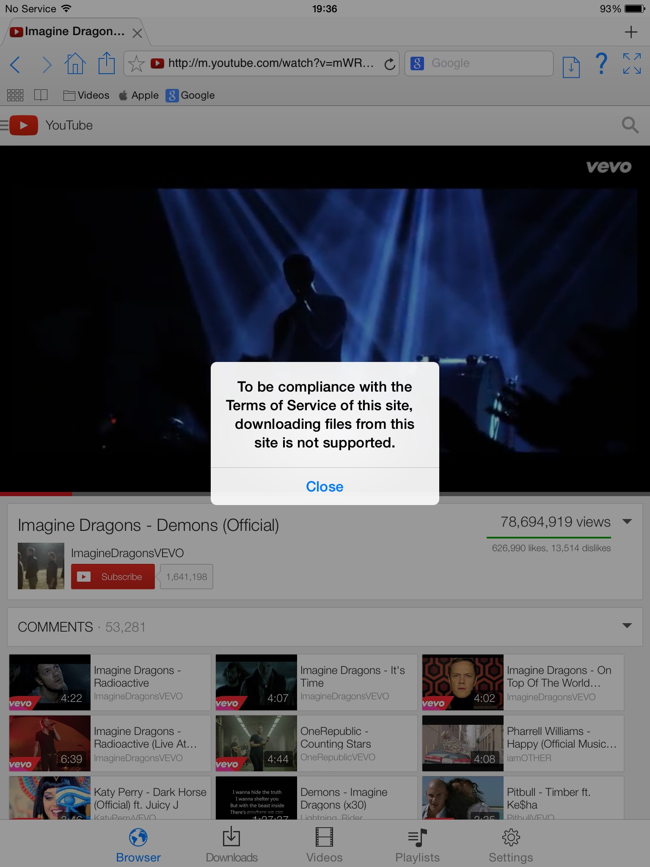Go forward with the browser forward arrow
Image resolution: width=650 pixels, height=867 pixels.
point(47,64)
